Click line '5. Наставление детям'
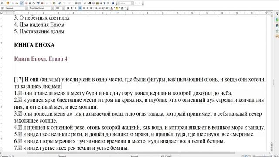Screen dimensions: 279x157 point(39,31)
